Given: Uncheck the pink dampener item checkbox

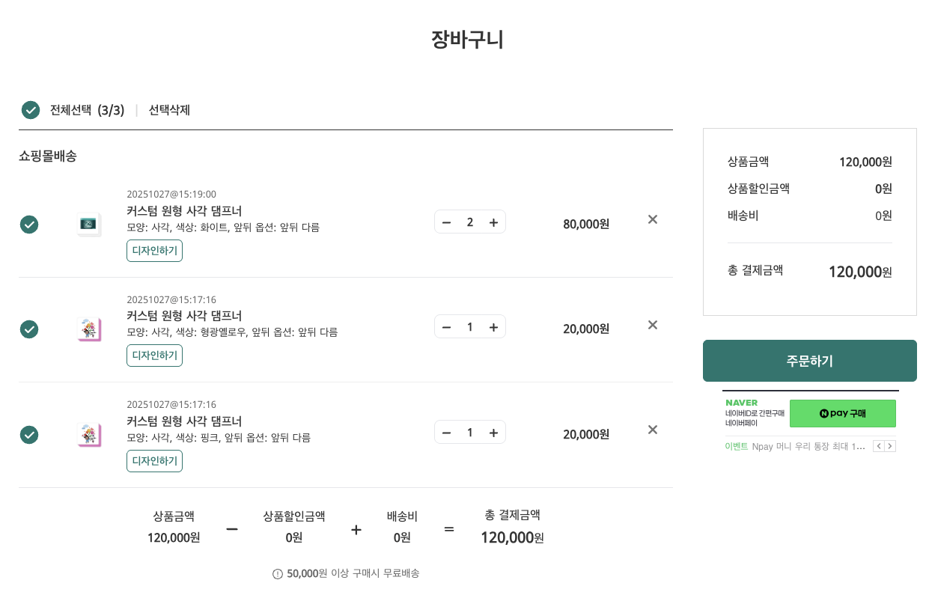Looking at the screenshot, I should click(x=29, y=435).
